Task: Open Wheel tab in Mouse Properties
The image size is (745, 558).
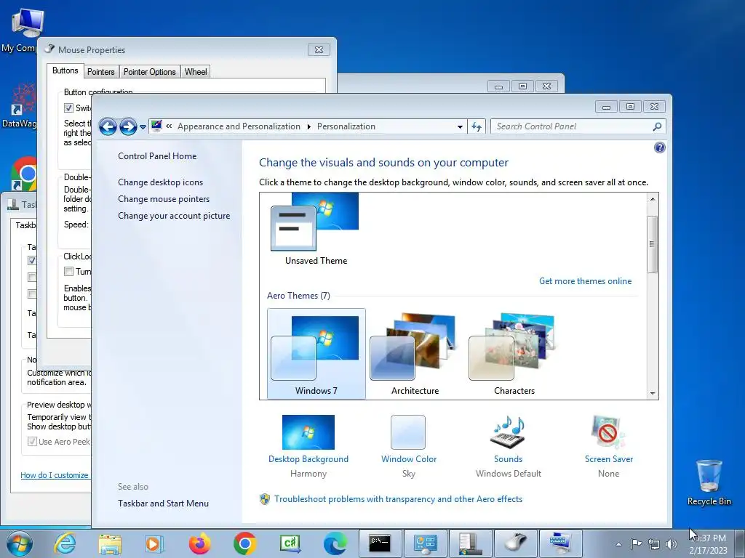Action: coord(196,72)
